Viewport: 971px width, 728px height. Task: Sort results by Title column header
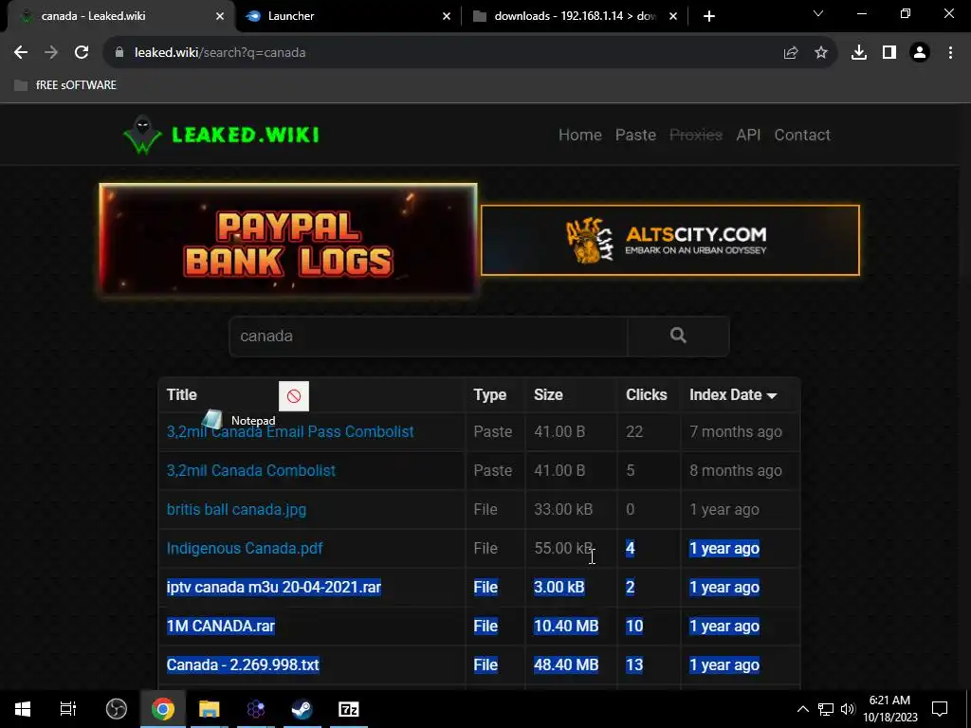coord(181,395)
